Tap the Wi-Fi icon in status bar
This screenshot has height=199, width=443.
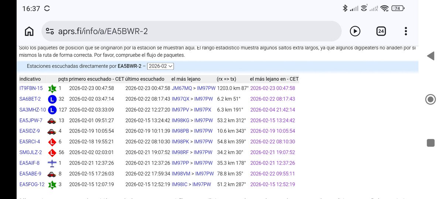coord(385,8)
